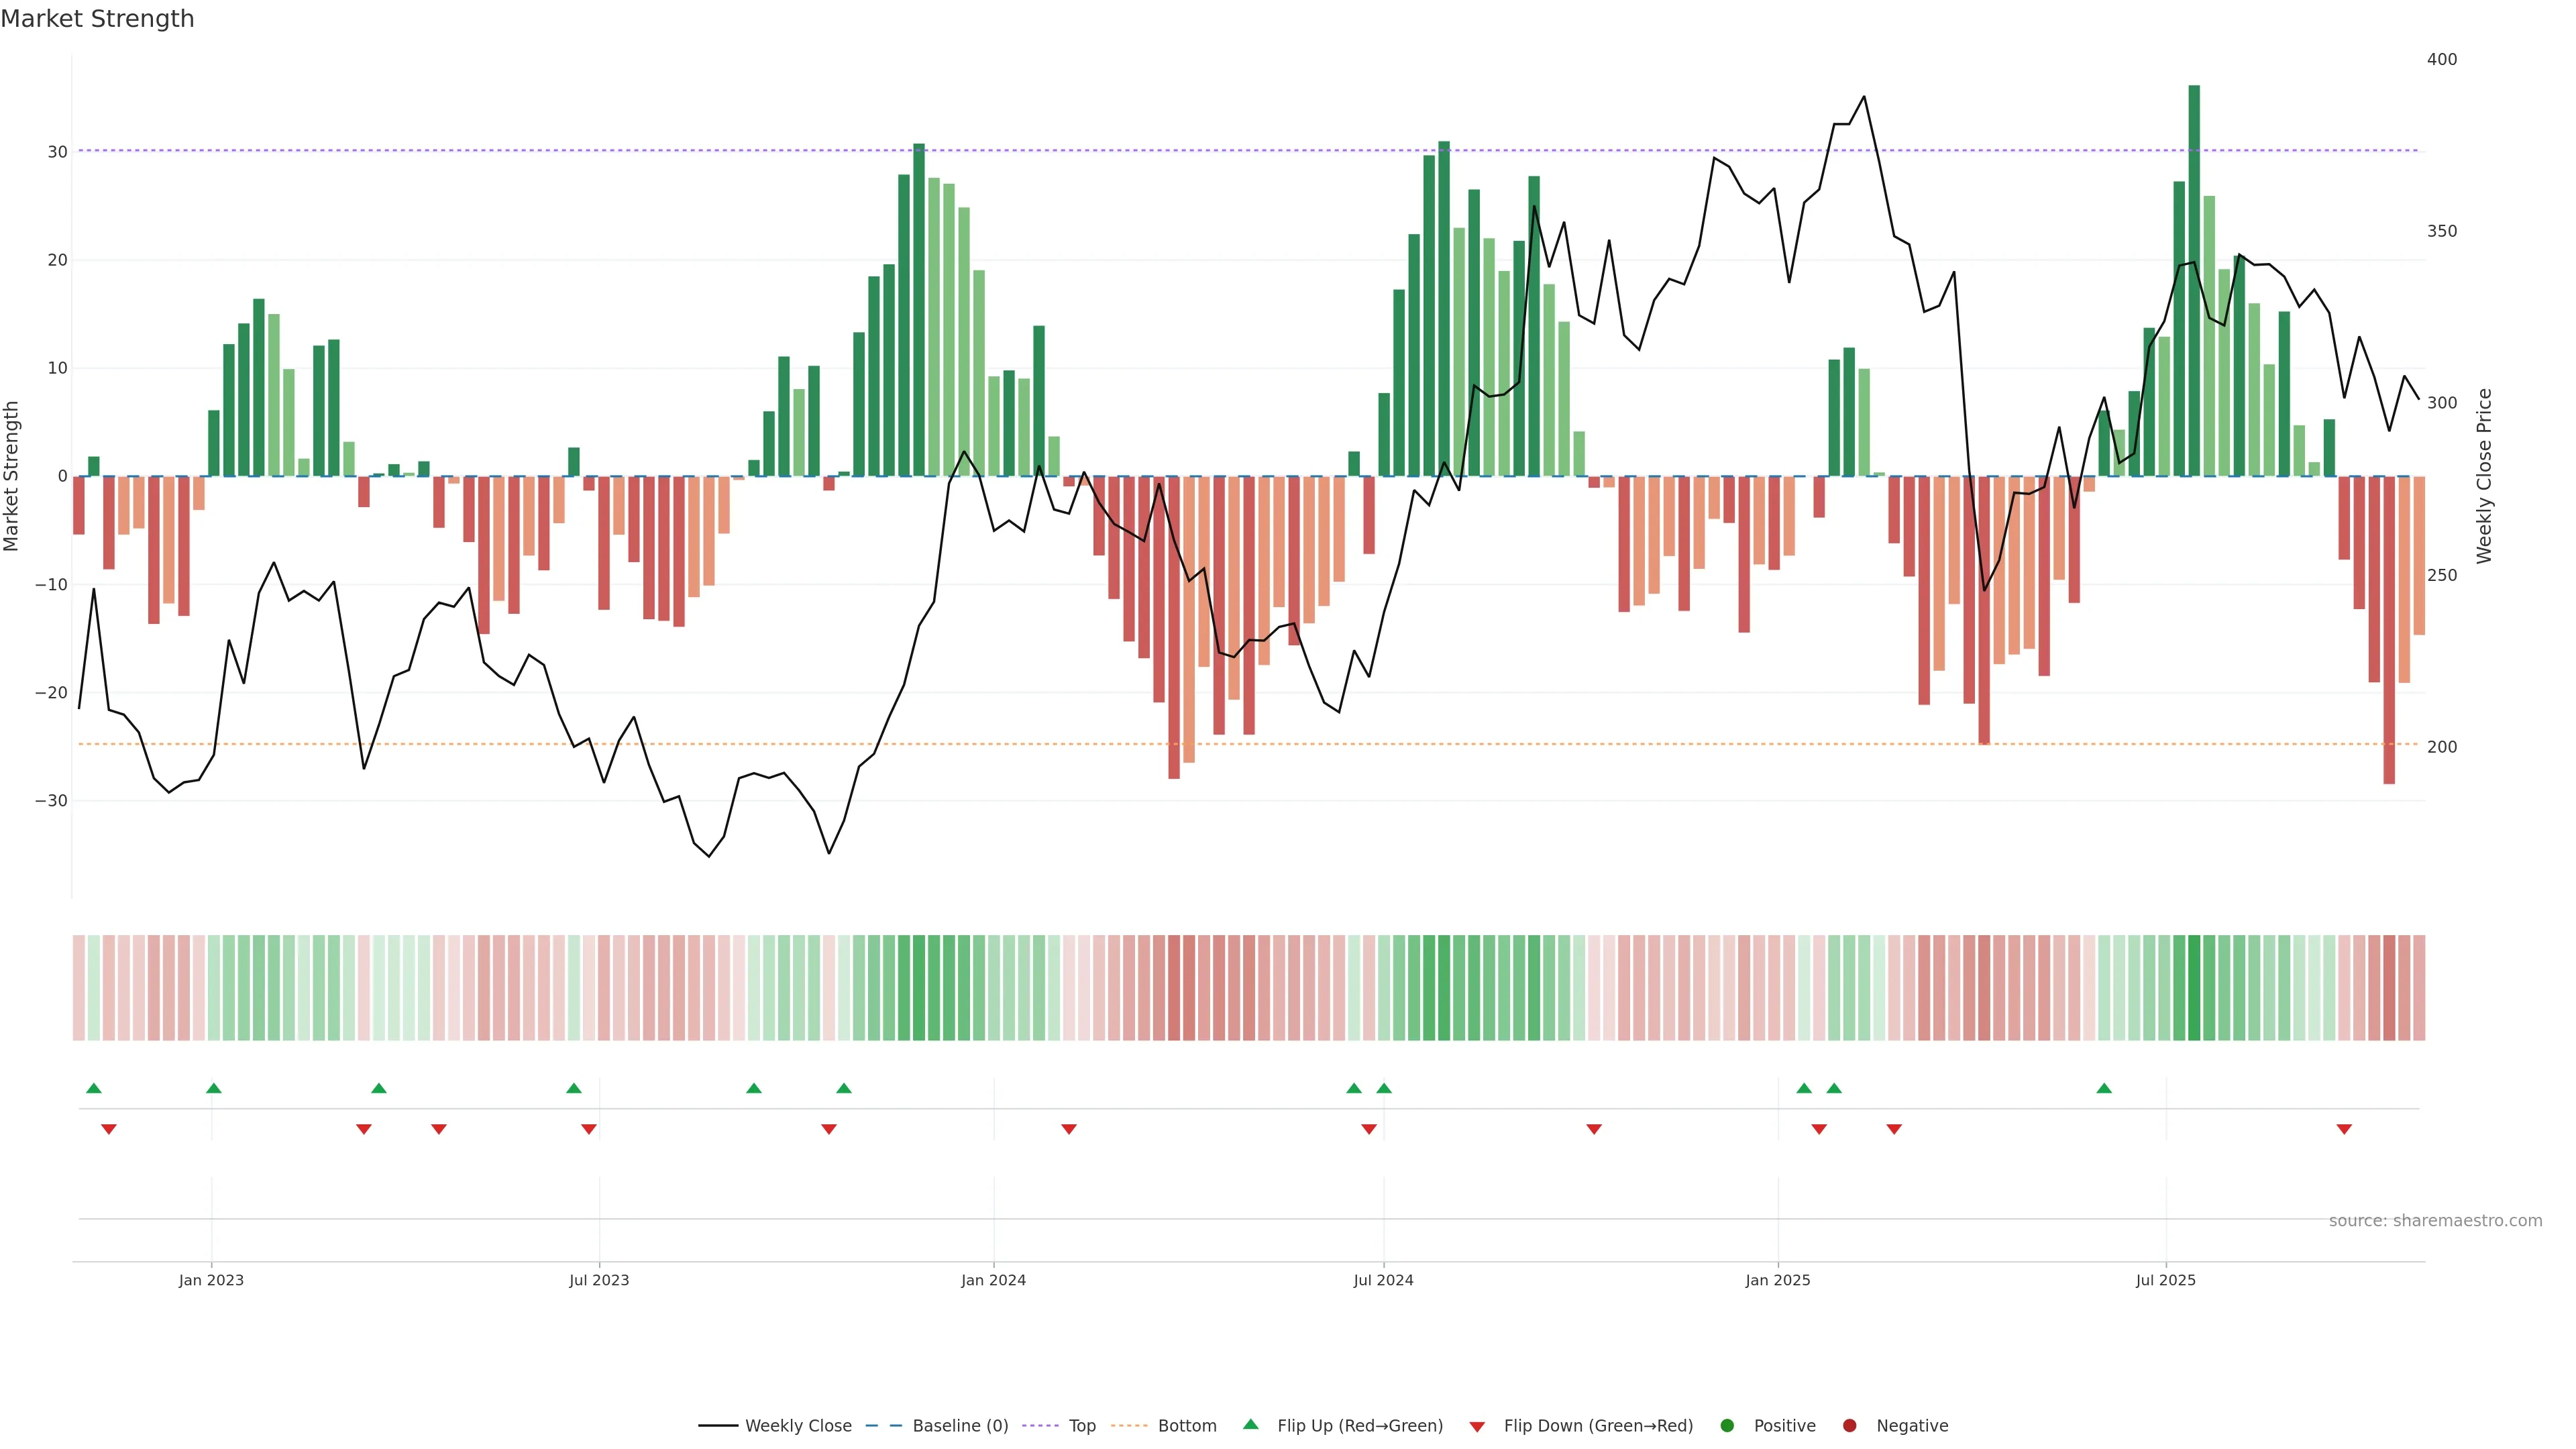
Task: Click the Negative red circle legend marker
Action: 1849,1425
